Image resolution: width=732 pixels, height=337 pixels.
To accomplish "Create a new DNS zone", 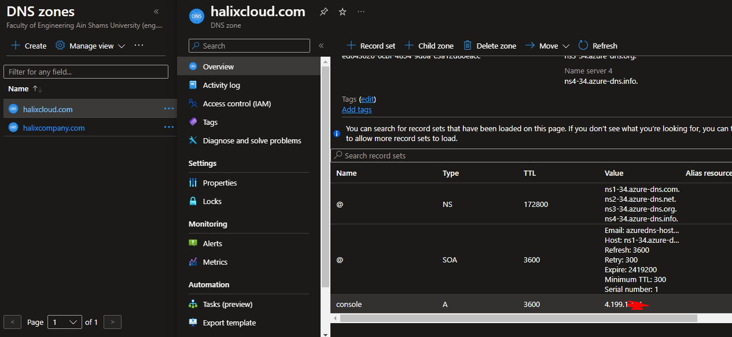I will click(28, 46).
